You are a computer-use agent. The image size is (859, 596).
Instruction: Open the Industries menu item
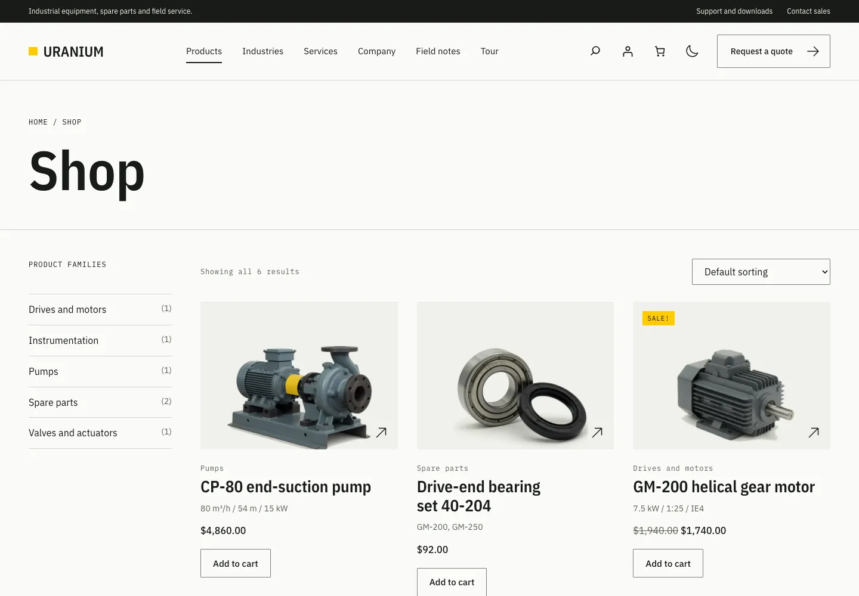262,51
